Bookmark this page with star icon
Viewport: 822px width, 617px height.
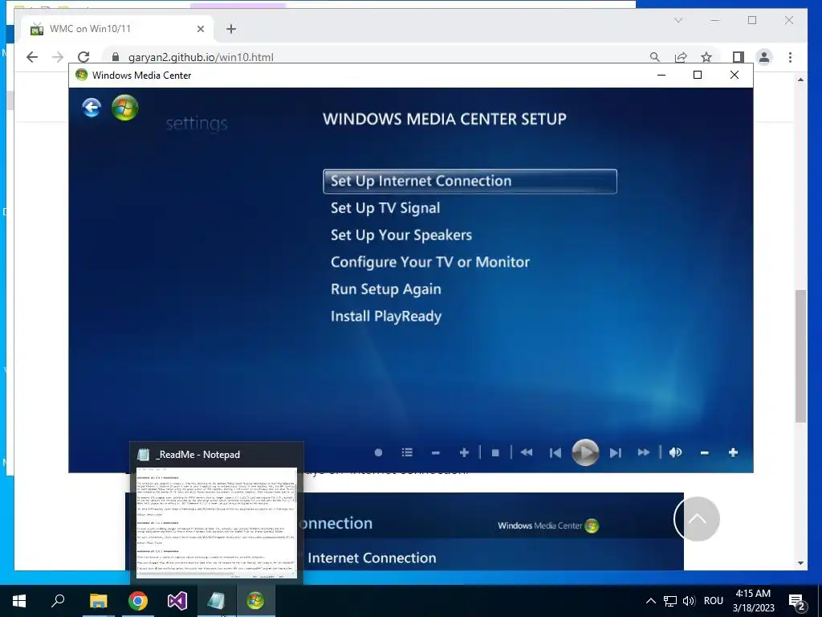pyautogui.click(x=706, y=57)
